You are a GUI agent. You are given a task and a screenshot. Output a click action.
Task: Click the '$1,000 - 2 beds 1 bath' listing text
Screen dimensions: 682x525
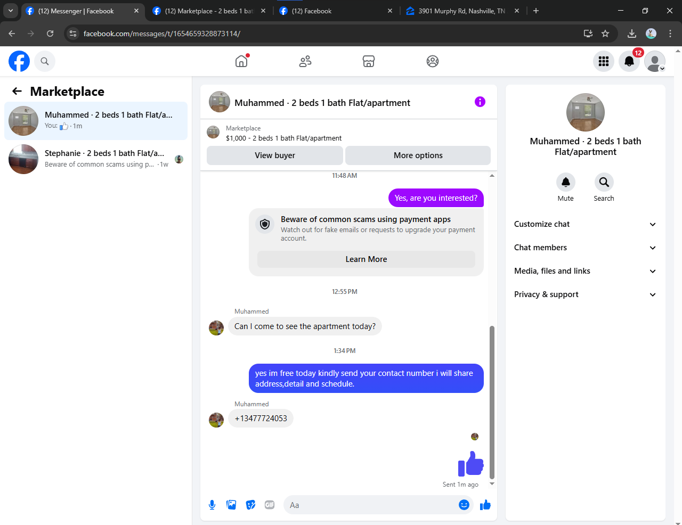coord(284,138)
